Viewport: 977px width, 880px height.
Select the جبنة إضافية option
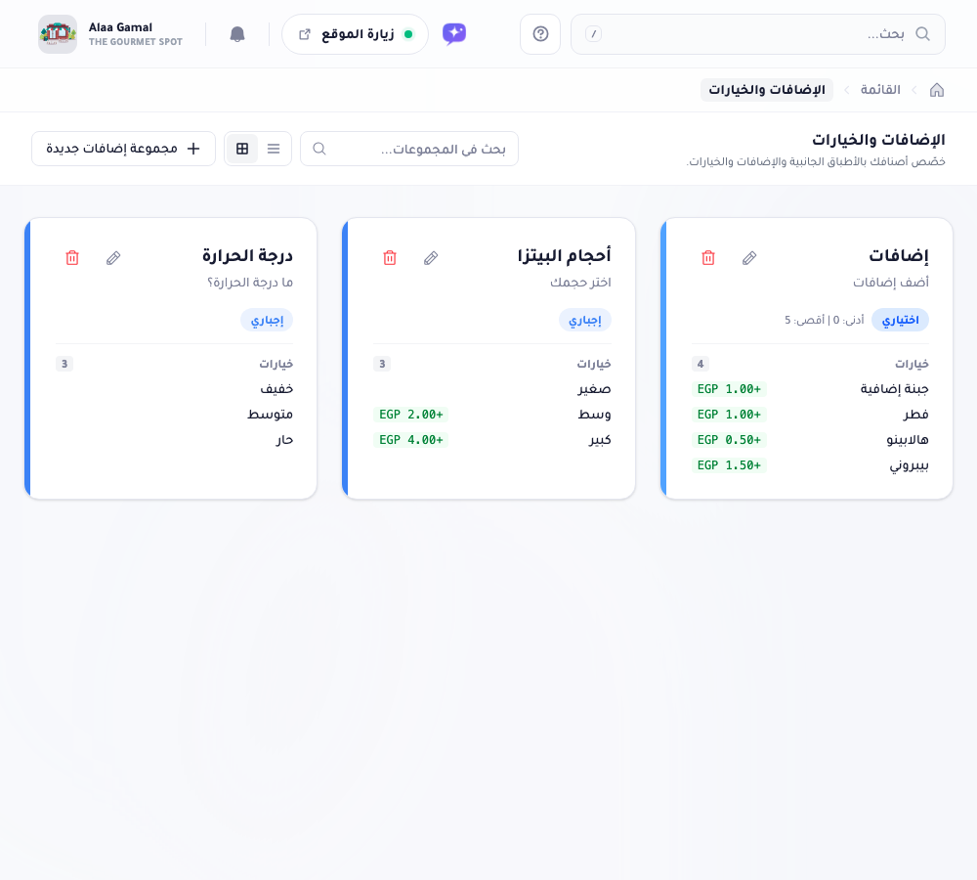click(894, 389)
